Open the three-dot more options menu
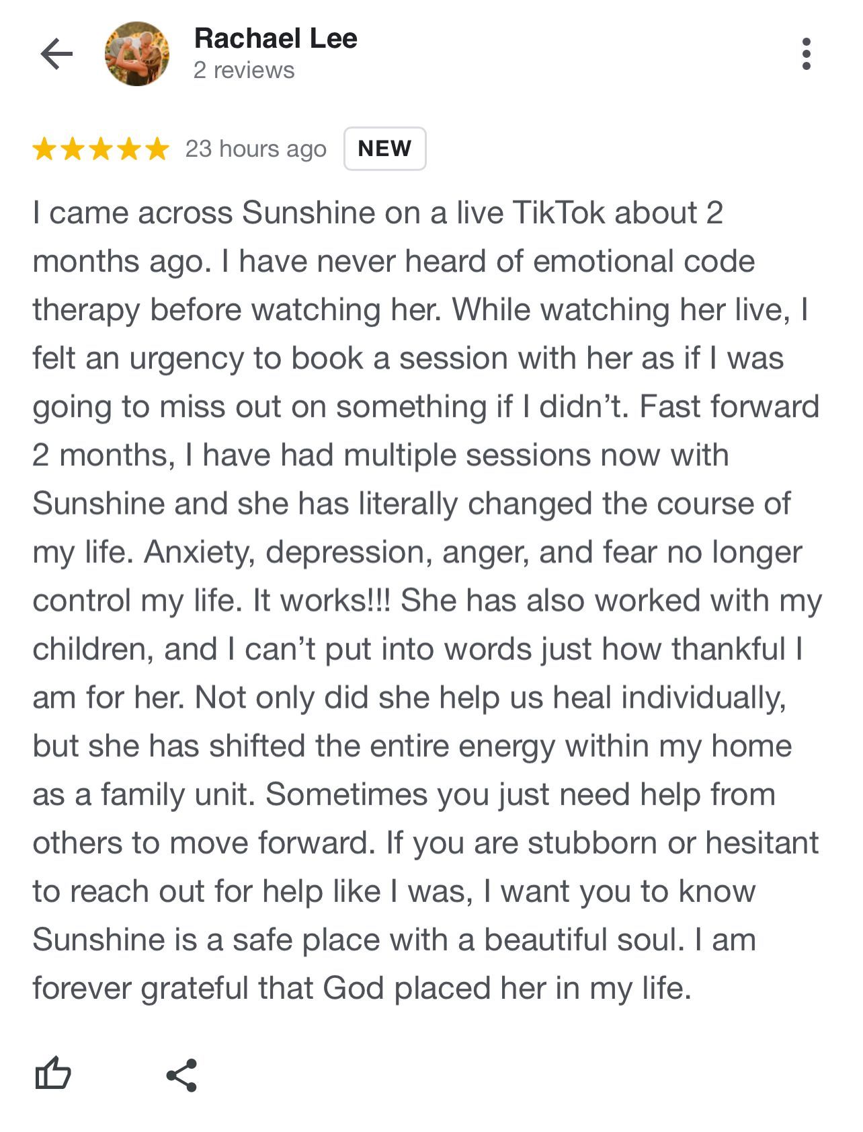The height and width of the screenshot is (1132, 863). click(x=806, y=54)
